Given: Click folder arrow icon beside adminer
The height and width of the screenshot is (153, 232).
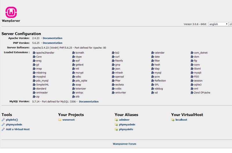Looking at the screenshot, I should 116,120.
